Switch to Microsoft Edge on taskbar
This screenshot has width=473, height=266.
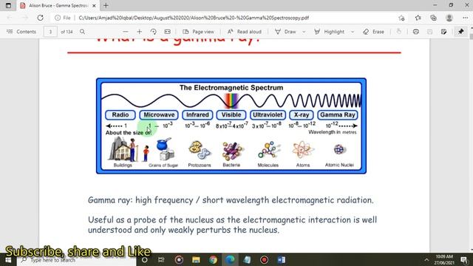[230, 260]
